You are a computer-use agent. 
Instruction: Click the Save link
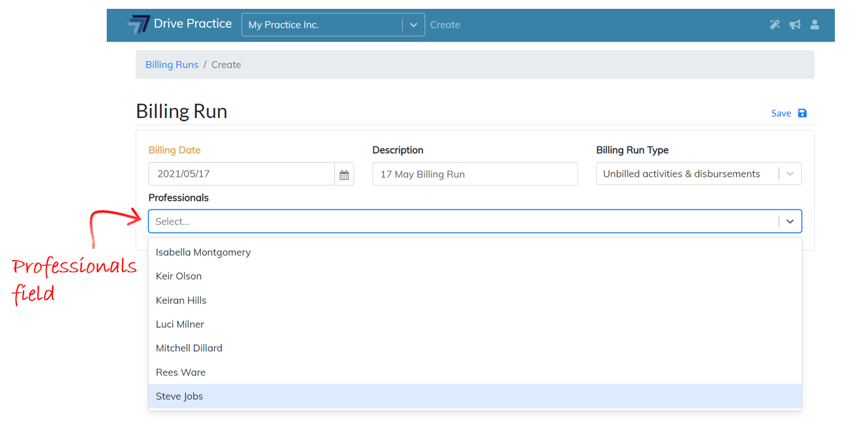pyautogui.click(x=781, y=114)
